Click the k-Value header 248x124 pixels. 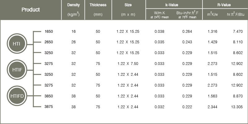(x=174, y=5)
